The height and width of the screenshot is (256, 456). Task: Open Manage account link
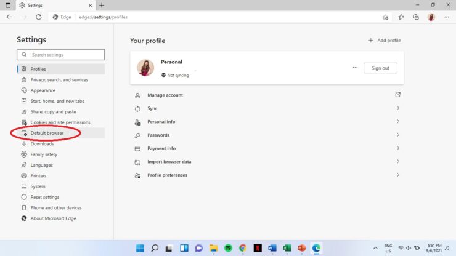(x=267, y=95)
